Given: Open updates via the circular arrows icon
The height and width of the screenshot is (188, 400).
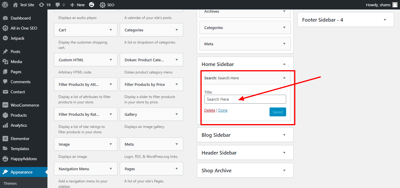Looking at the screenshot, I should click(42, 5).
